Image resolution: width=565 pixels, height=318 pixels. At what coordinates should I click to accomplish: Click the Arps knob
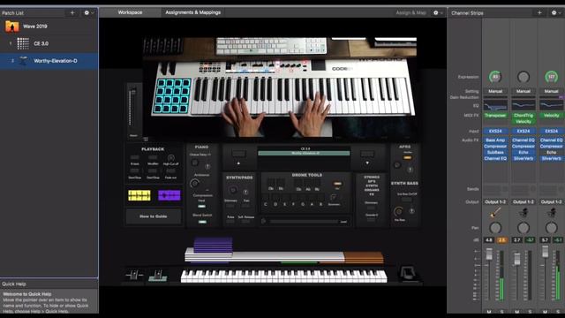(397, 165)
